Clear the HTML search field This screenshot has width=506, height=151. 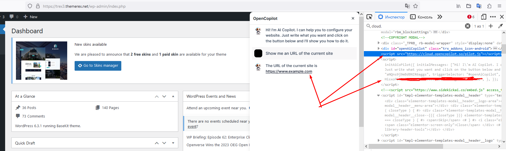click(468, 26)
